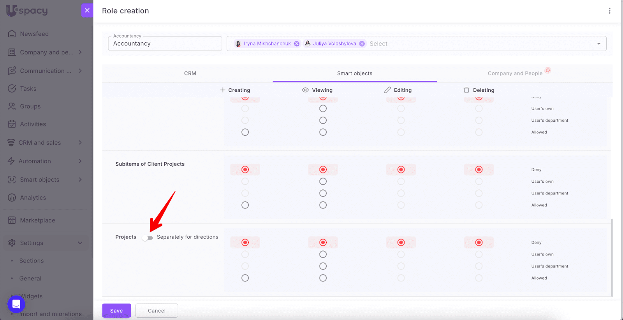Screen dimensions: 623x320
Task: Open Activities calendar icon
Action: click(x=12, y=124)
